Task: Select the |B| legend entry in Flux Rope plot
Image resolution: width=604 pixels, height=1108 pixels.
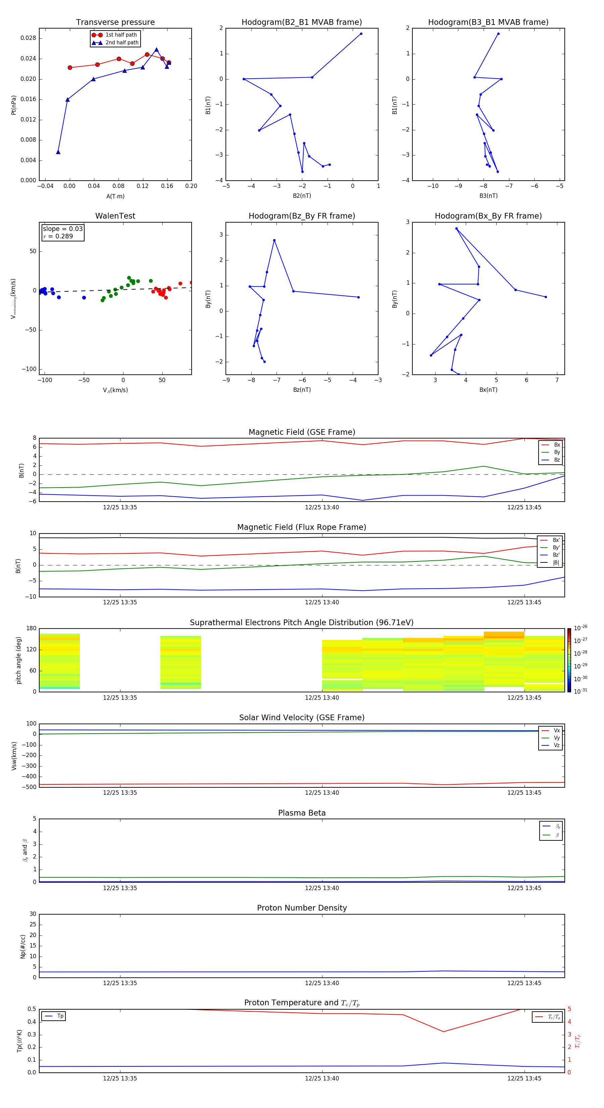Action: click(x=550, y=563)
